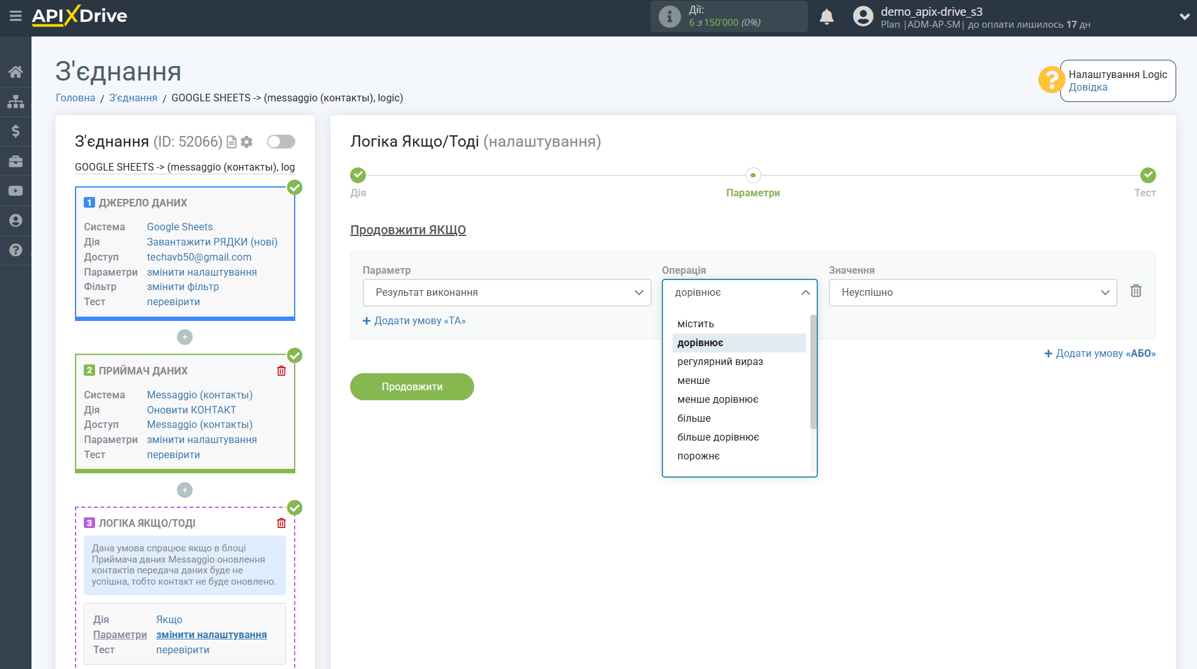Open the Значення dropdown 'Неуспішно'
The width and height of the screenshot is (1197, 669).
[972, 293]
